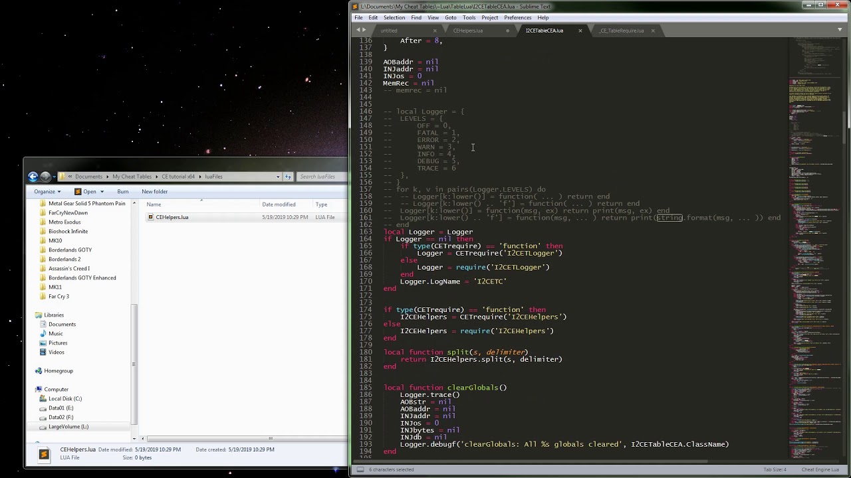Click CE tutorial x64 breadcrumb
The image size is (851, 478).
178,177
